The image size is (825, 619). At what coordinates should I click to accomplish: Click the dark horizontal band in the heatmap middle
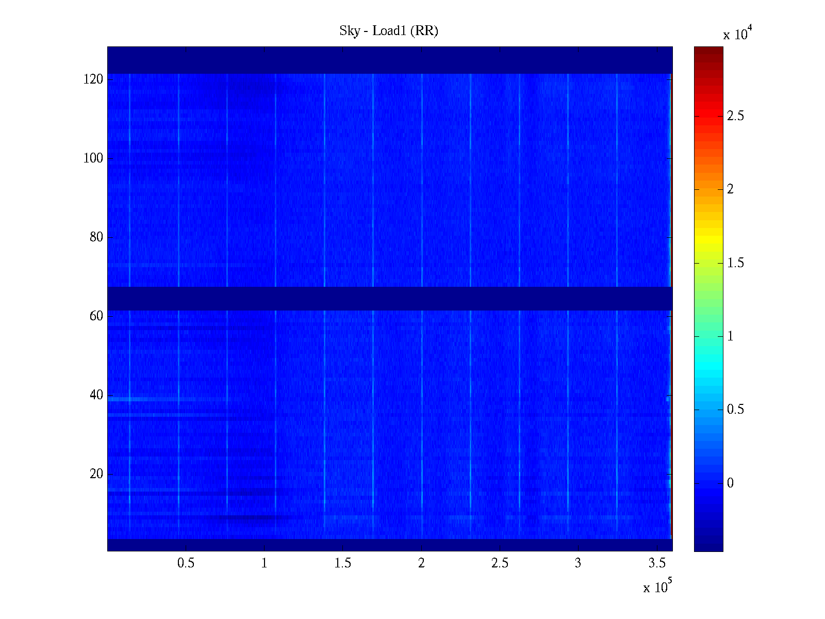(x=389, y=299)
